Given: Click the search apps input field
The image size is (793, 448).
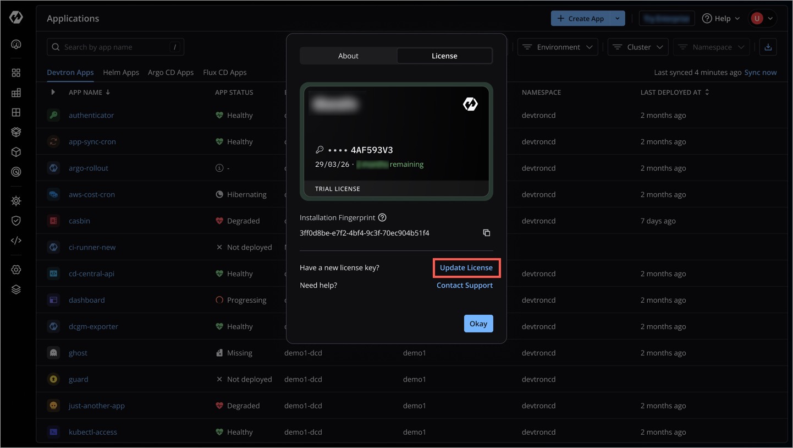Looking at the screenshot, I should 115,47.
